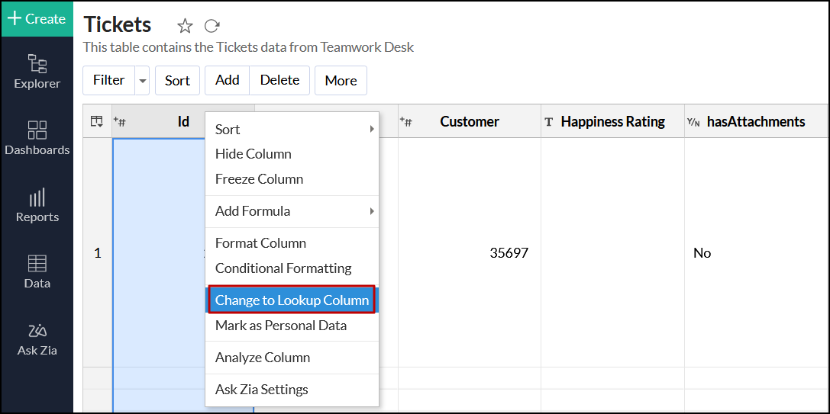
Task: Mark Tickets table as favorite star
Action: click(x=185, y=26)
